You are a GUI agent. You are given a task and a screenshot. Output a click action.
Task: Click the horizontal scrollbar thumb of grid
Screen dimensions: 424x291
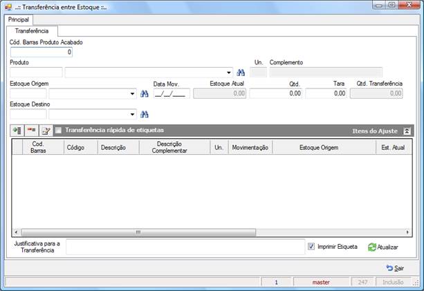[138, 232]
